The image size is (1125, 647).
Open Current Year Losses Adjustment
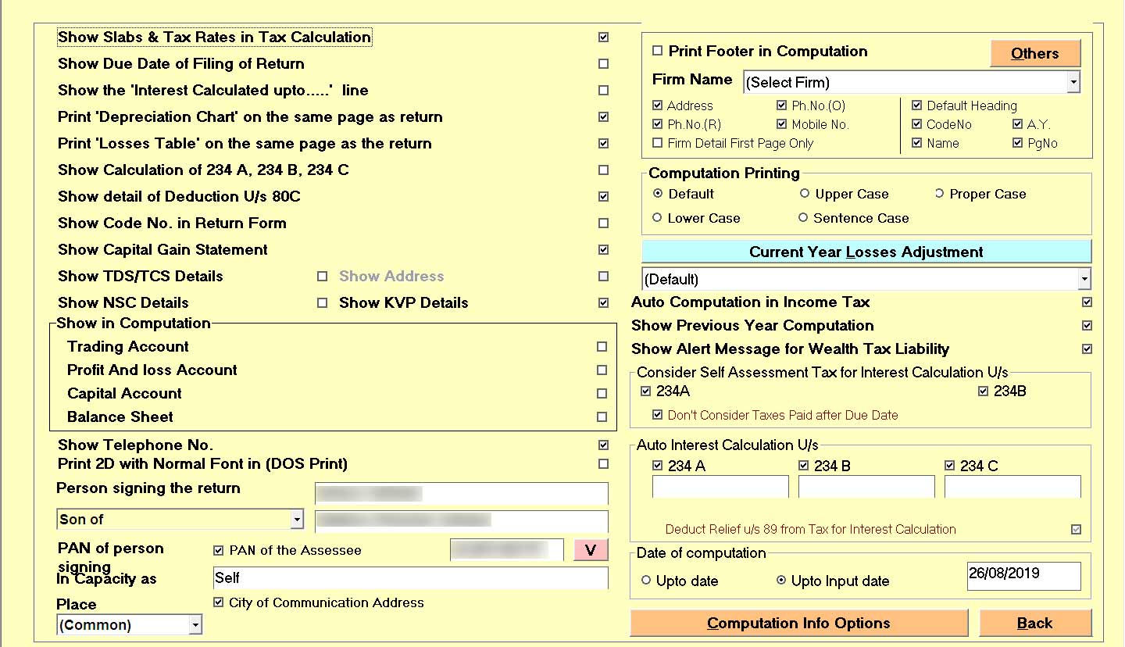click(866, 252)
